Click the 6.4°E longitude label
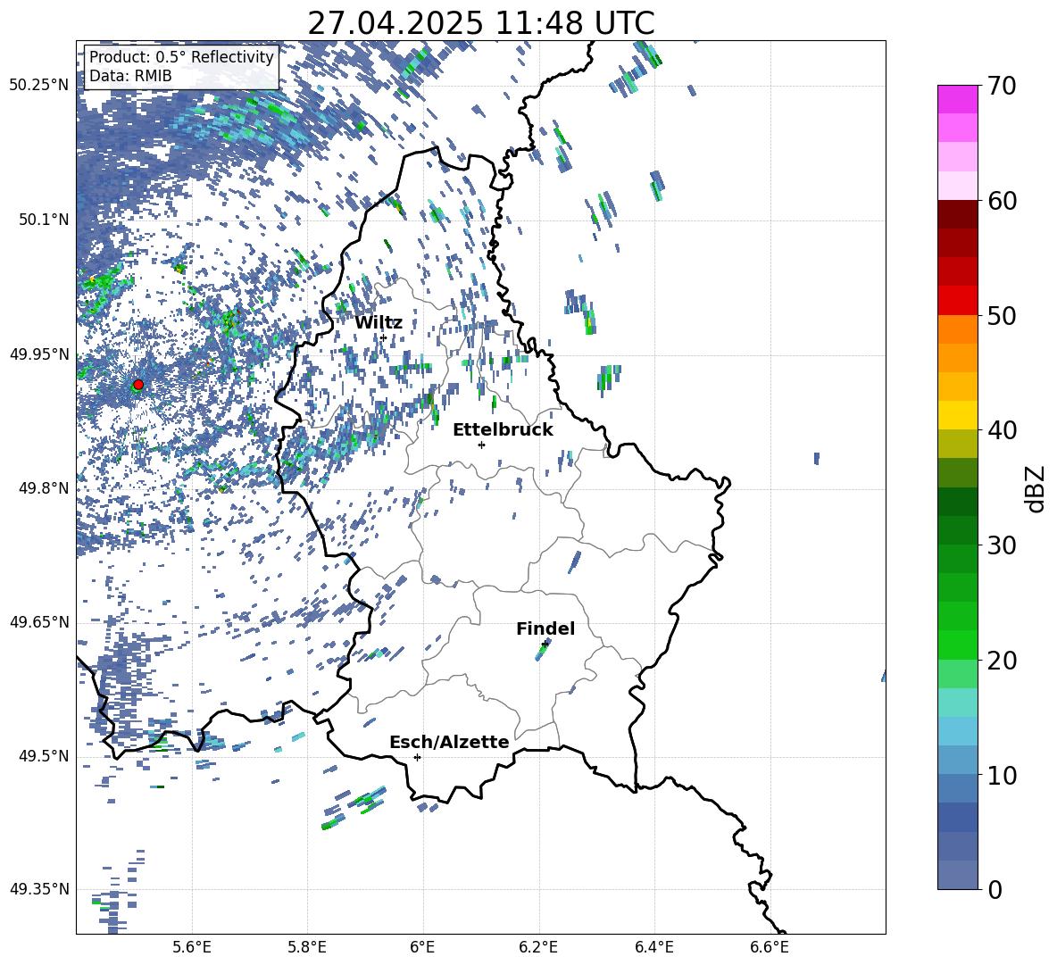Image resolution: width=1057 pixels, height=965 pixels. point(653,947)
